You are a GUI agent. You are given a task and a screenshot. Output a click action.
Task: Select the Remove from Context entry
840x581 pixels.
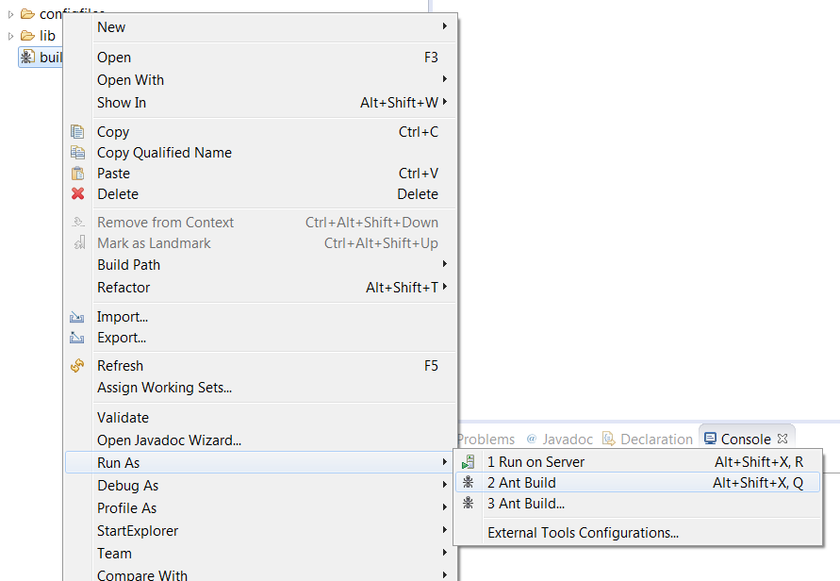coord(165,222)
